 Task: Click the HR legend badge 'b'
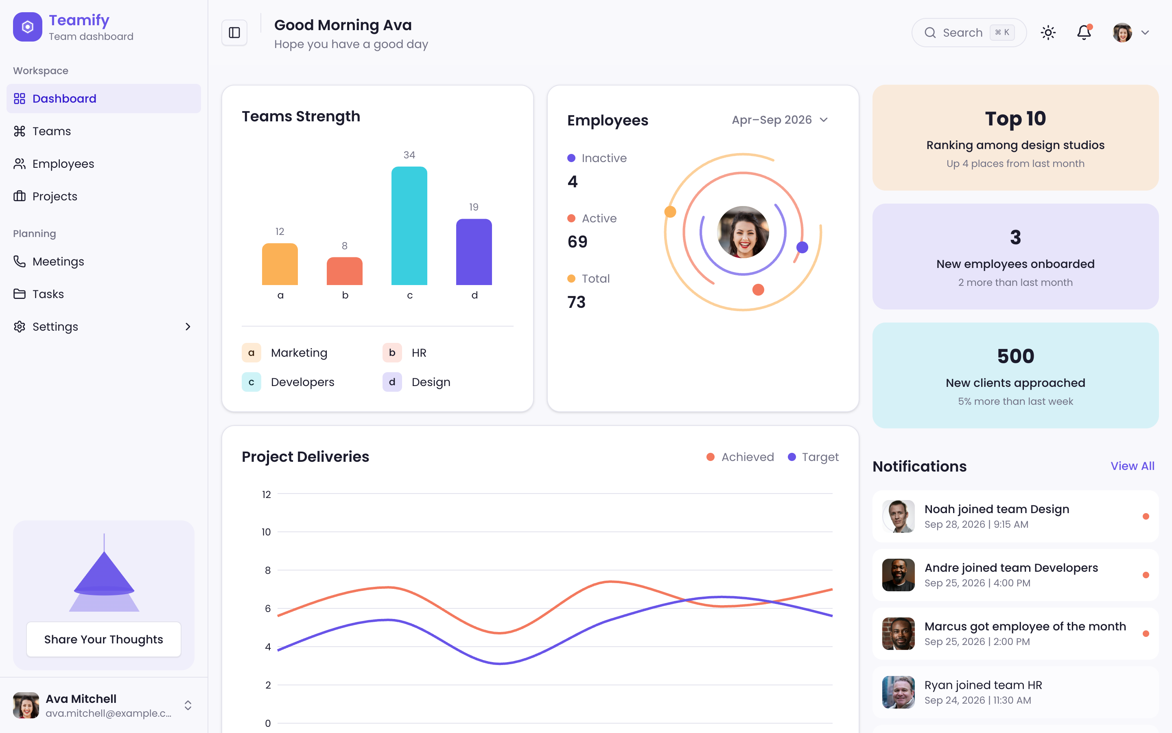392,352
